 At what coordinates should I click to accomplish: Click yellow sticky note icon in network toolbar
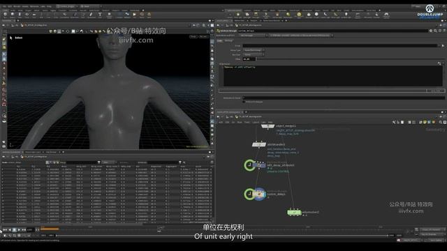point(425,122)
